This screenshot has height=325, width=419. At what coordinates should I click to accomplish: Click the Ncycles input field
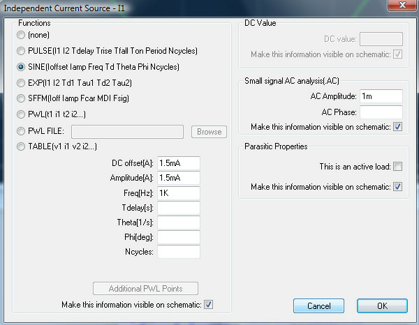tap(179, 252)
